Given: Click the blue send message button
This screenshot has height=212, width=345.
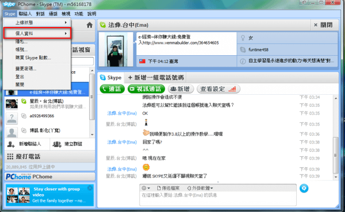Looking at the screenshot, I should 304,188.
